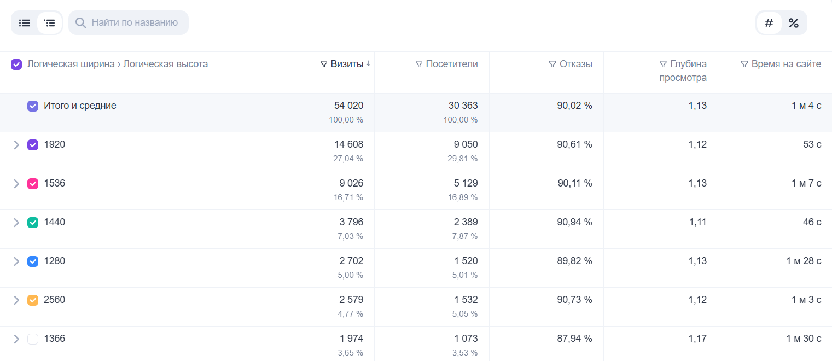Open filter icon for Посетители column
Image resolution: width=832 pixels, height=361 pixels.
(419, 65)
